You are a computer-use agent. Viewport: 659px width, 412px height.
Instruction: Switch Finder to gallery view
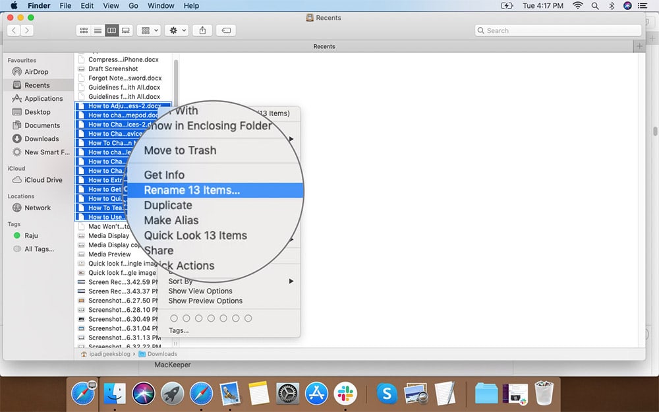point(125,30)
